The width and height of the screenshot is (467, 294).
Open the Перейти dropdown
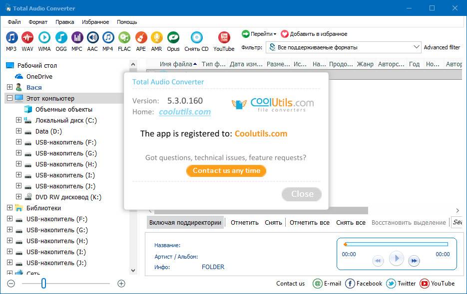coord(259,34)
